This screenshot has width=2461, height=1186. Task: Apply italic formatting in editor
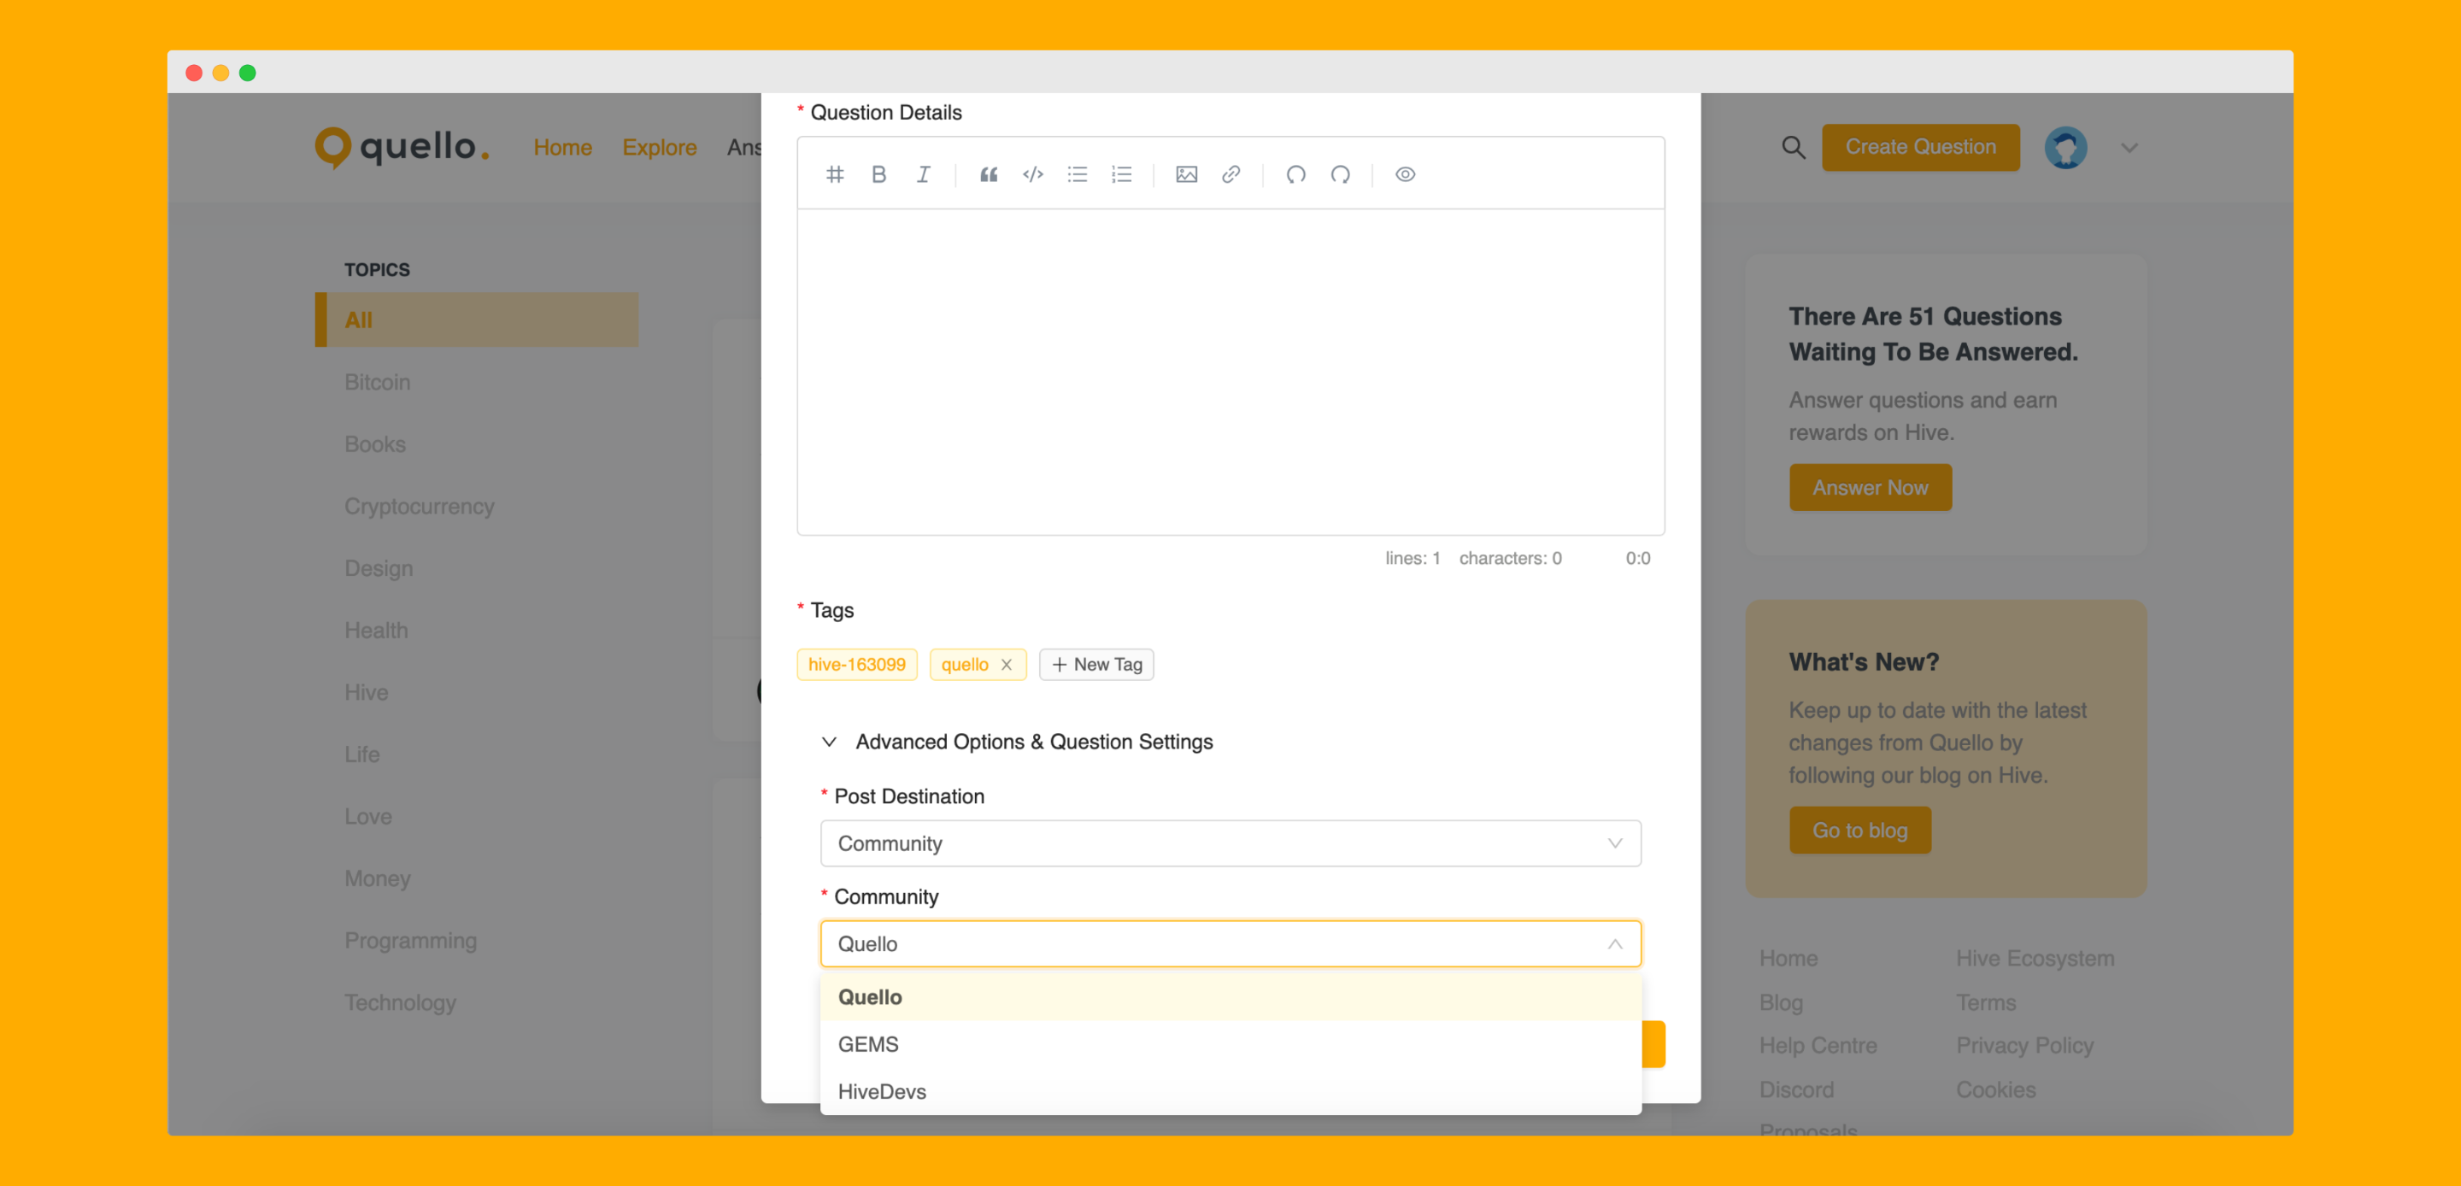(923, 174)
